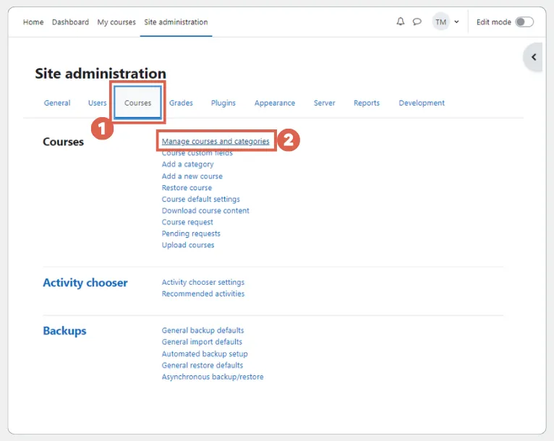The image size is (554, 441).
Task: Switch to the Appearance tab
Action: coord(275,103)
